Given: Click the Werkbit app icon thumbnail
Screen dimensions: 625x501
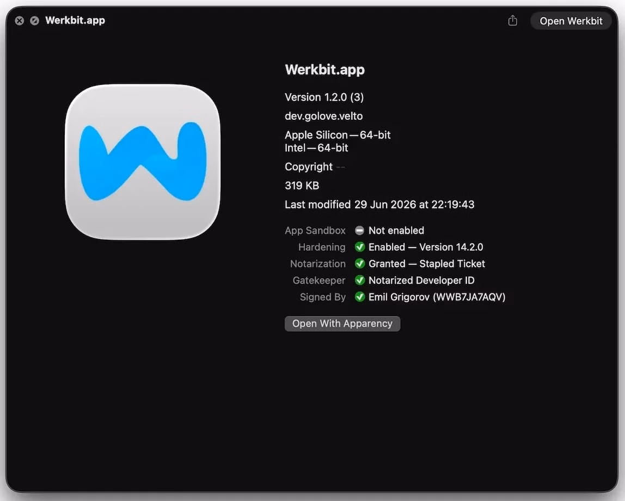Looking at the screenshot, I should point(142,162).
